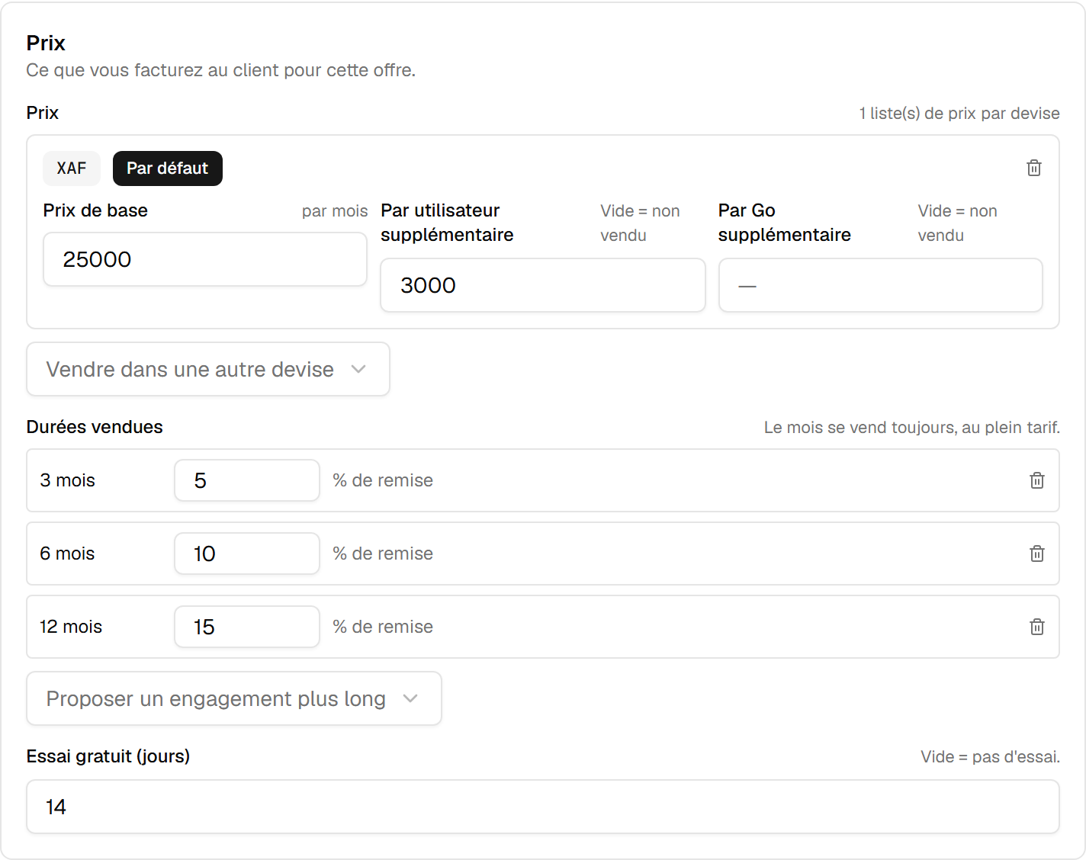Click the text 1 liste(s) de prix par devise
The height and width of the screenshot is (860, 1086).
tap(959, 114)
